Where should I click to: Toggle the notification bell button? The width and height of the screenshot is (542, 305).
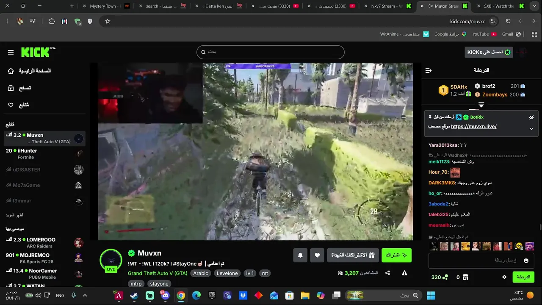point(300,255)
